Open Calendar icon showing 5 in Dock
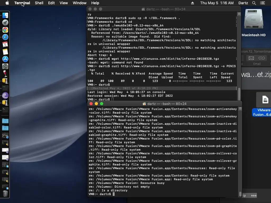 [5, 44]
